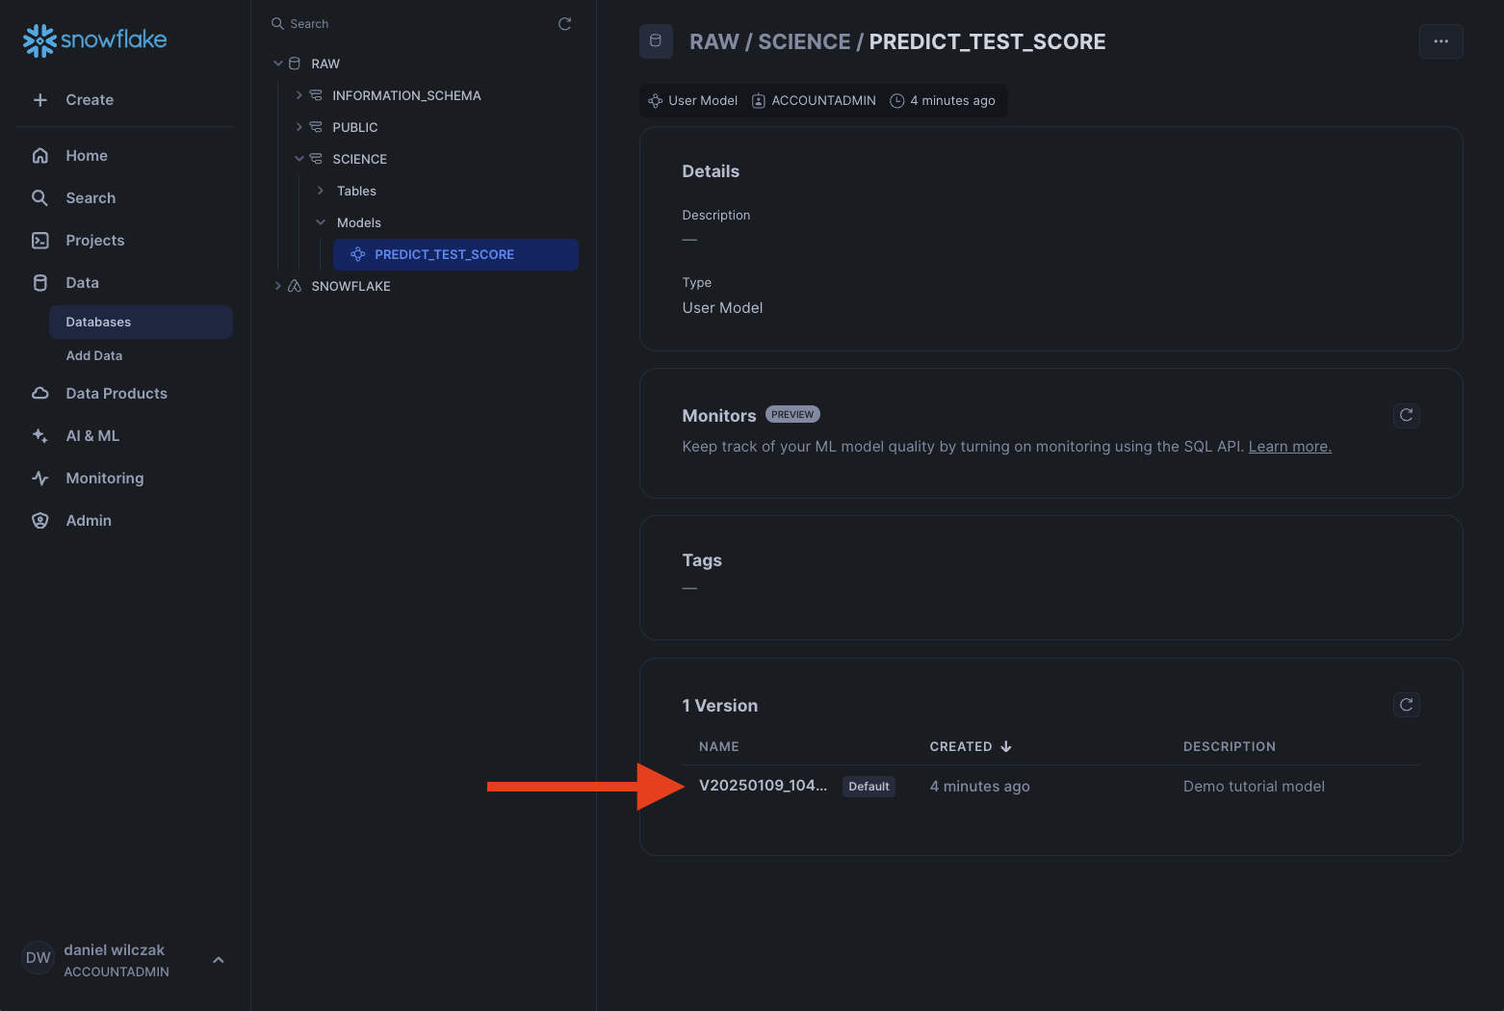Collapse the Models folder
This screenshot has width=1504, height=1011.
point(321,222)
